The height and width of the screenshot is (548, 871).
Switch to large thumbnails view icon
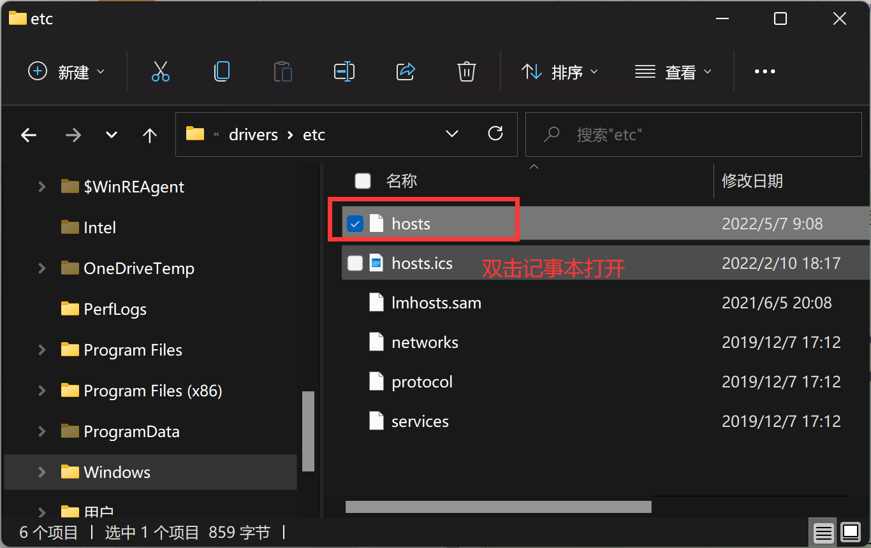coord(851,532)
